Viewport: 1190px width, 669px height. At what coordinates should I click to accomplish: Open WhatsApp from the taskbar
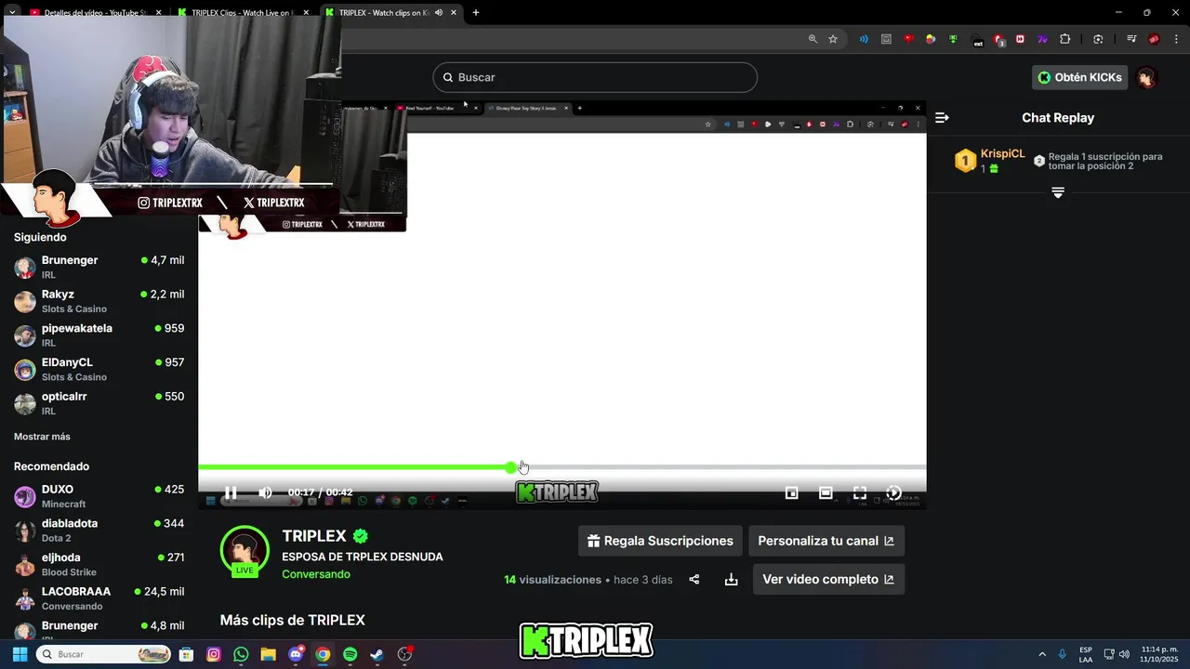pos(241,654)
